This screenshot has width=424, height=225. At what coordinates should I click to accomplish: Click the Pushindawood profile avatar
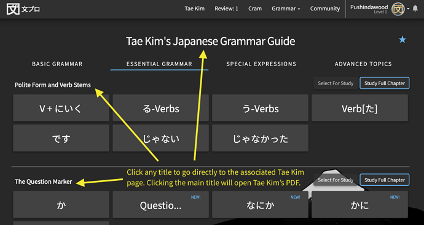click(x=398, y=9)
